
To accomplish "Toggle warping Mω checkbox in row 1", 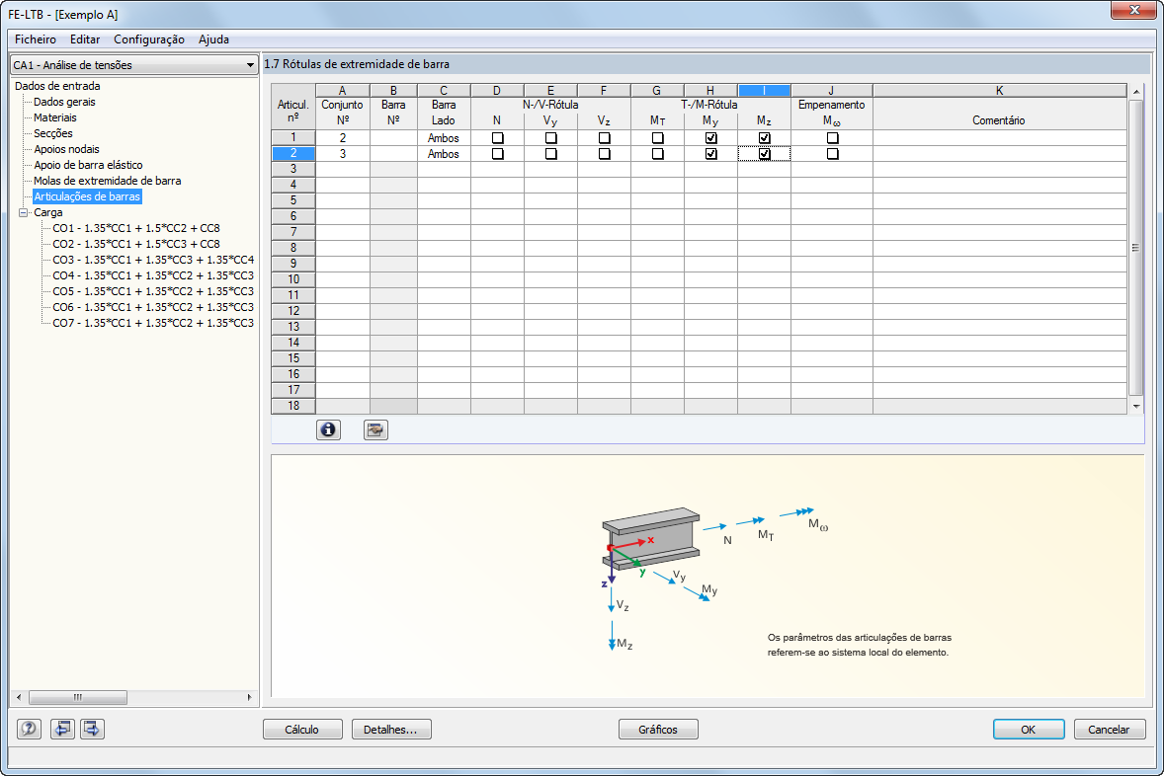I will pos(832,138).
